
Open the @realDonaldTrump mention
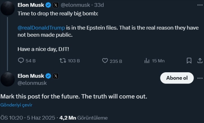point(41,28)
